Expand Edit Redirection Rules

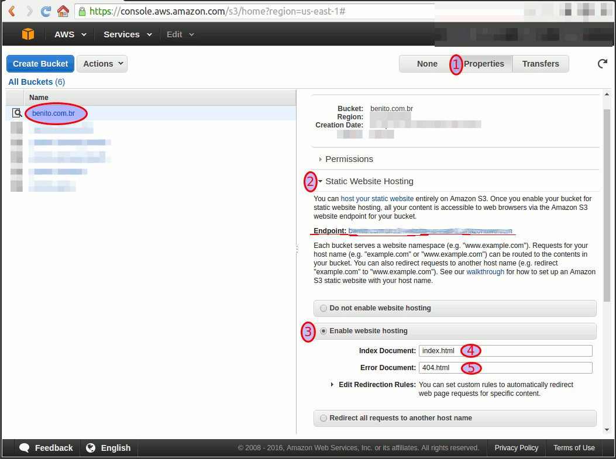(x=332, y=385)
